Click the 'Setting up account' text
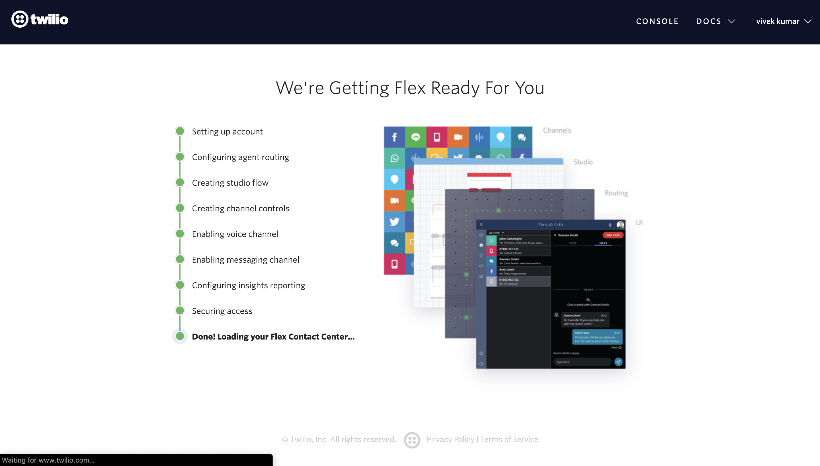 227,131
